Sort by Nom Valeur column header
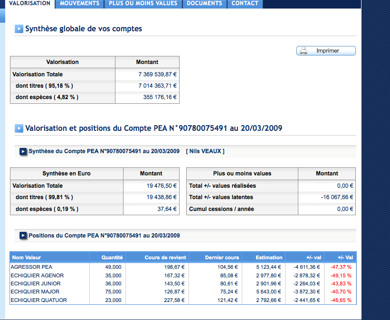390x320 pixels. coord(27,257)
